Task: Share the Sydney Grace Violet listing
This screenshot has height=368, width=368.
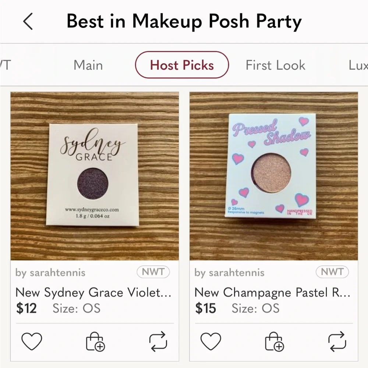Action: [158, 341]
